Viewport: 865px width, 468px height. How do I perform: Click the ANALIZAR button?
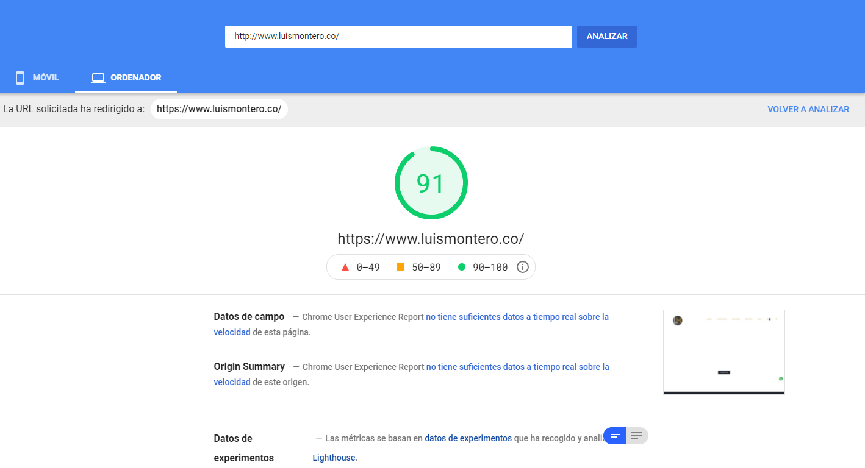[x=607, y=37]
